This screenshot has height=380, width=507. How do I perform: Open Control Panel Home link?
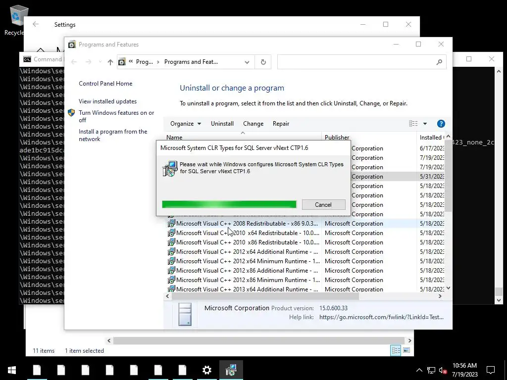coord(105,83)
